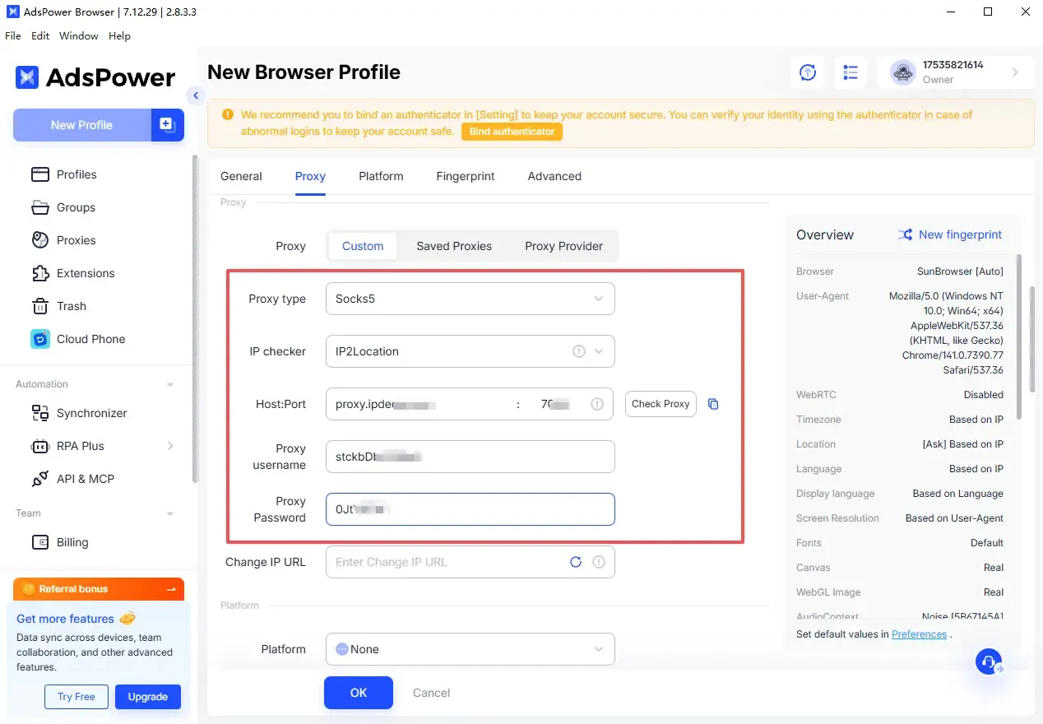Open the Window menu

tap(79, 36)
